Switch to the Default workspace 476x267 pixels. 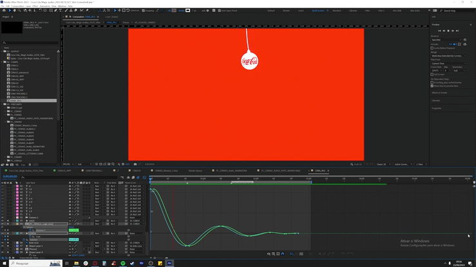click(271, 10)
